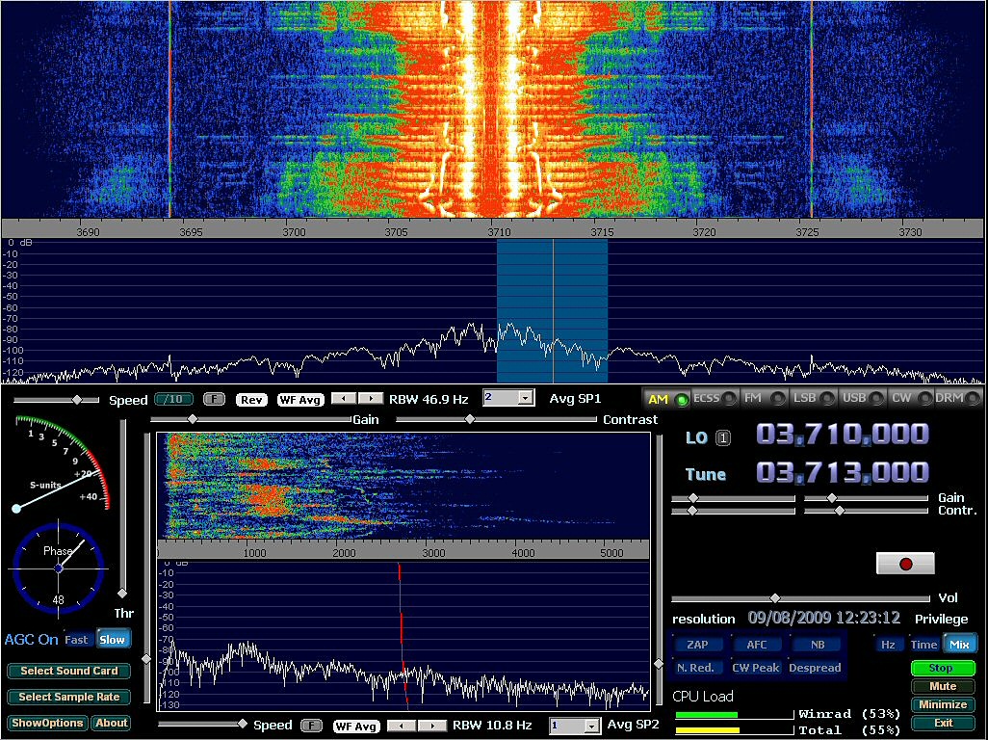Viewport: 988px width, 740px height.
Task: Click the vertical Thr threshold slider
Action: point(123,510)
